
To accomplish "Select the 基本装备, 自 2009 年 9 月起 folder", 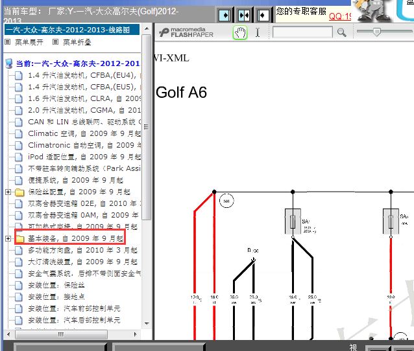I will click(76, 238).
